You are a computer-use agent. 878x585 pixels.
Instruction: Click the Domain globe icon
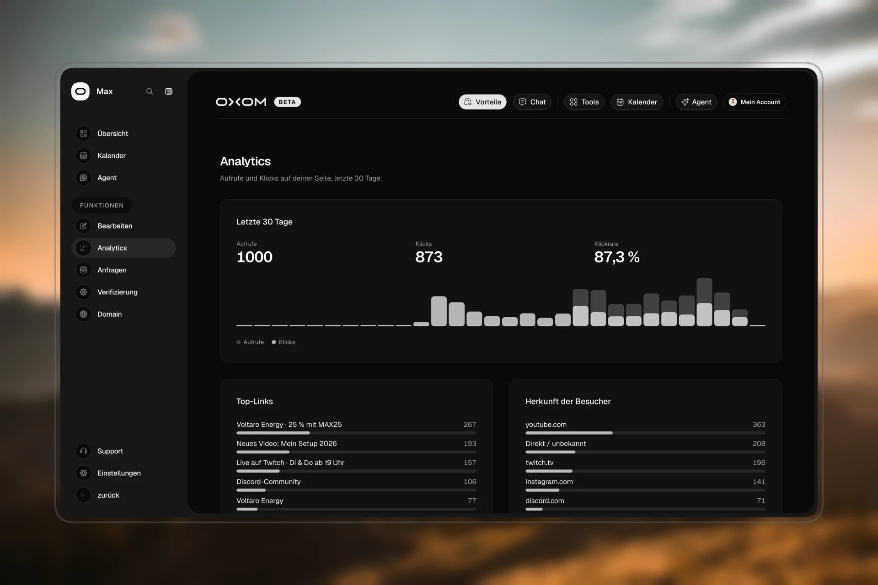pos(83,314)
